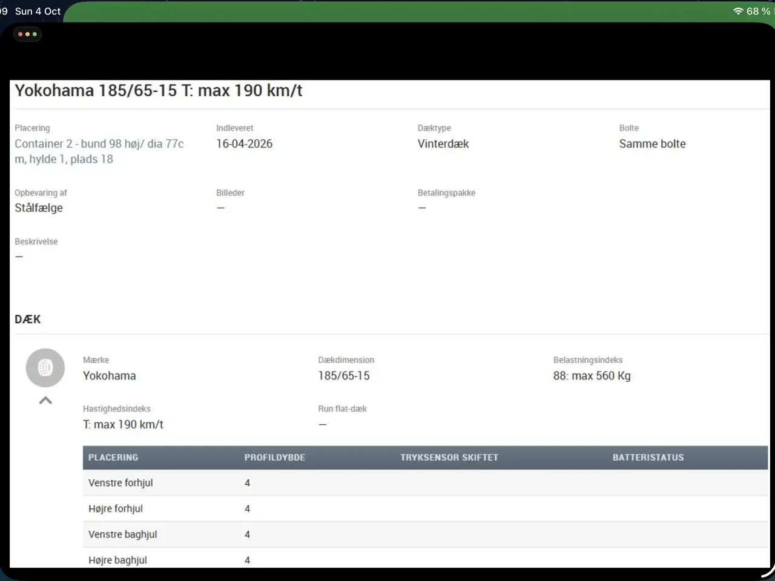Click the DÆK section heading
The width and height of the screenshot is (775, 581).
28,320
